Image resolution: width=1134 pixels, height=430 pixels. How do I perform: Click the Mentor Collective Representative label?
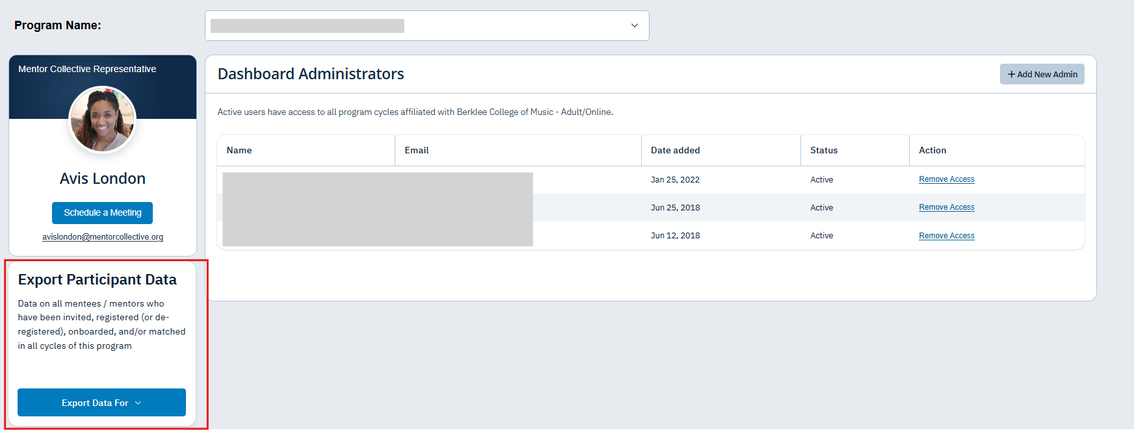click(x=87, y=69)
